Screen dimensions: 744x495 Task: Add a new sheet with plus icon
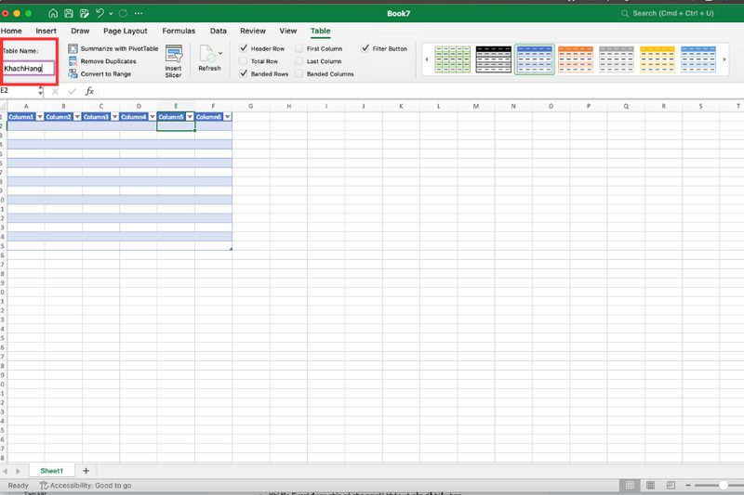point(86,471)
